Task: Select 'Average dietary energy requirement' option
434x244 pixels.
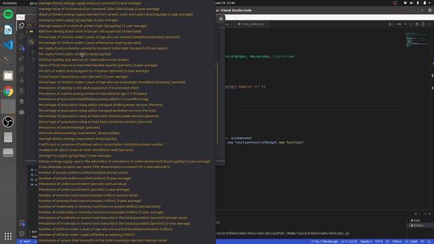Action: pos(78,139)
